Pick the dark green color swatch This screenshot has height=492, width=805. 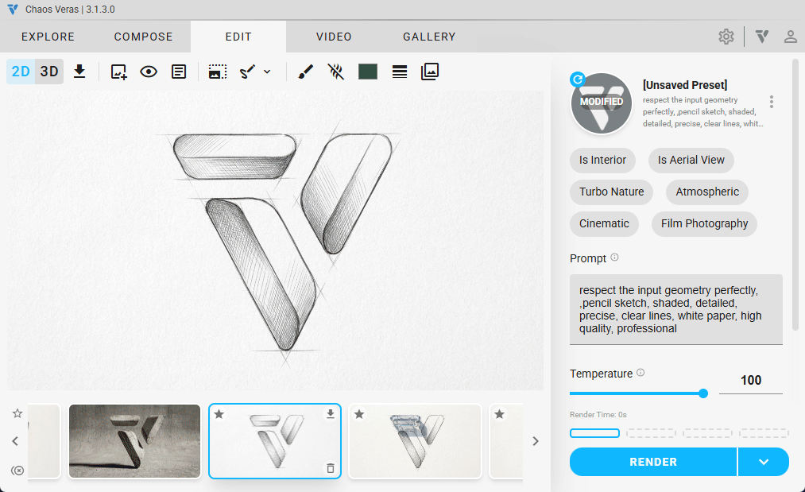pyautogui.click(x=368, y=72)
